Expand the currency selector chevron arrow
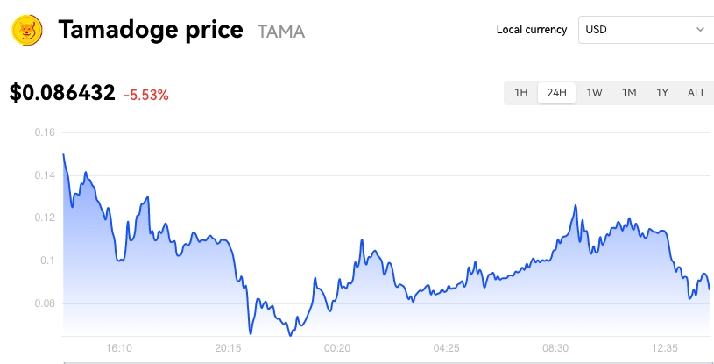The width and height of the screenshot is (714, 364). pos(700,30)
